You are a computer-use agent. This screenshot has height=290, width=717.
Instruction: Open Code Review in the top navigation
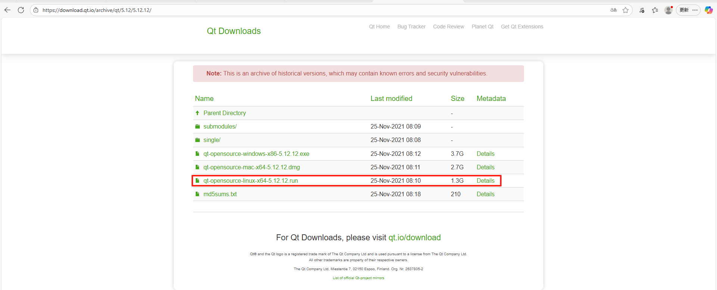tap(448, 27)
